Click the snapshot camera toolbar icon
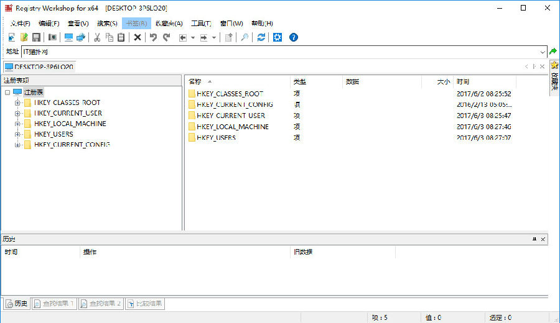The width and height of the screenshot is (560, 323). (52, 37)
